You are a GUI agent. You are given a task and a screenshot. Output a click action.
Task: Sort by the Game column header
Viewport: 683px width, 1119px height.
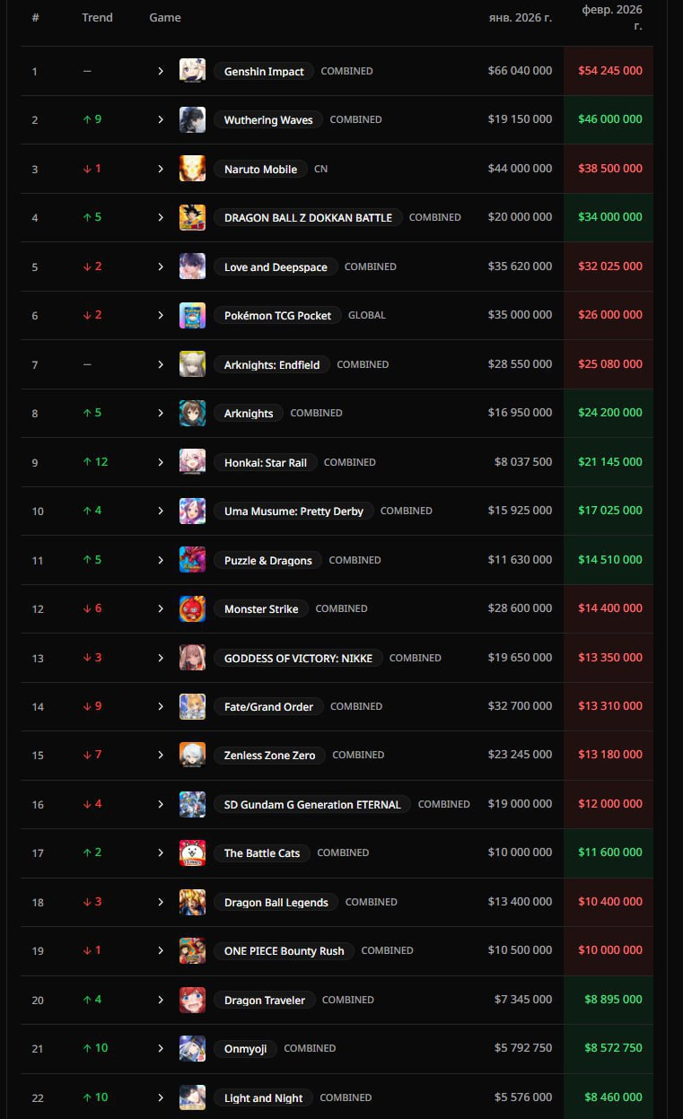point(165,17)
